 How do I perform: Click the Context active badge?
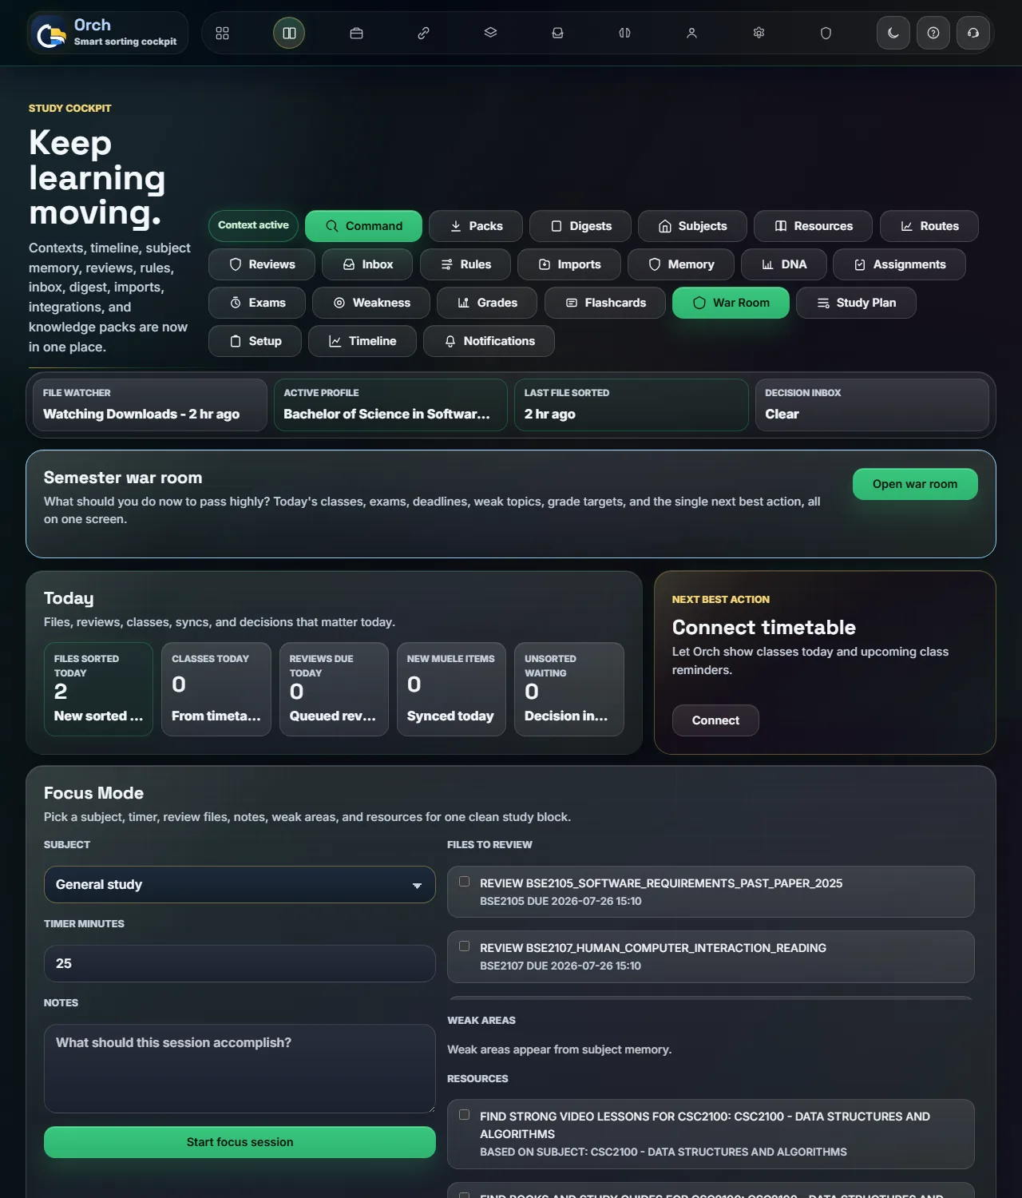tap(253, 225)
